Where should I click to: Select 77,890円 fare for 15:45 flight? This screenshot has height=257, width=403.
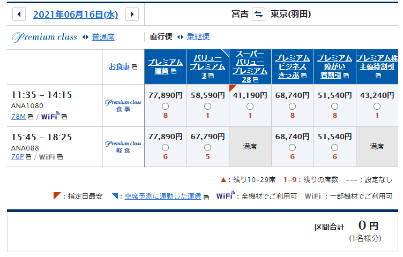click(x=165, y=148)
